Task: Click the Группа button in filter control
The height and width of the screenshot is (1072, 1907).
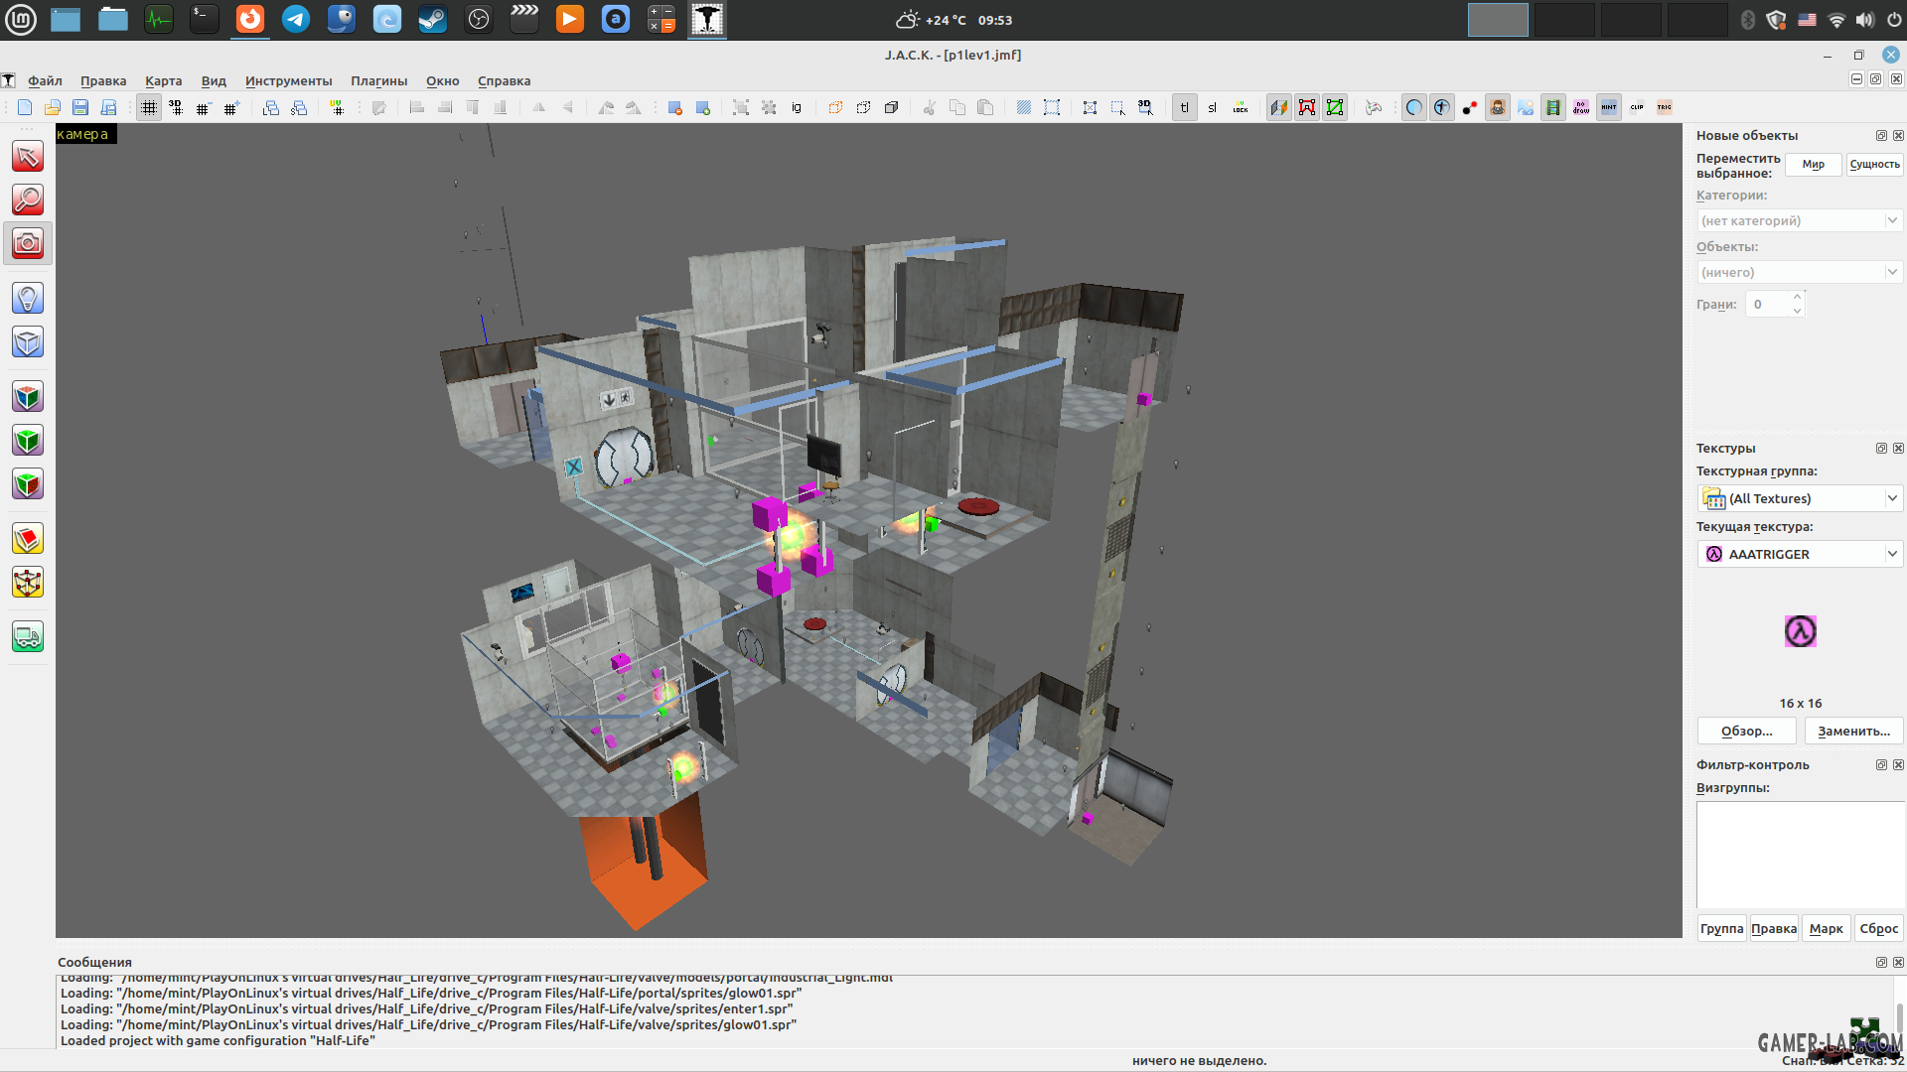Action: click(1721, 928)
